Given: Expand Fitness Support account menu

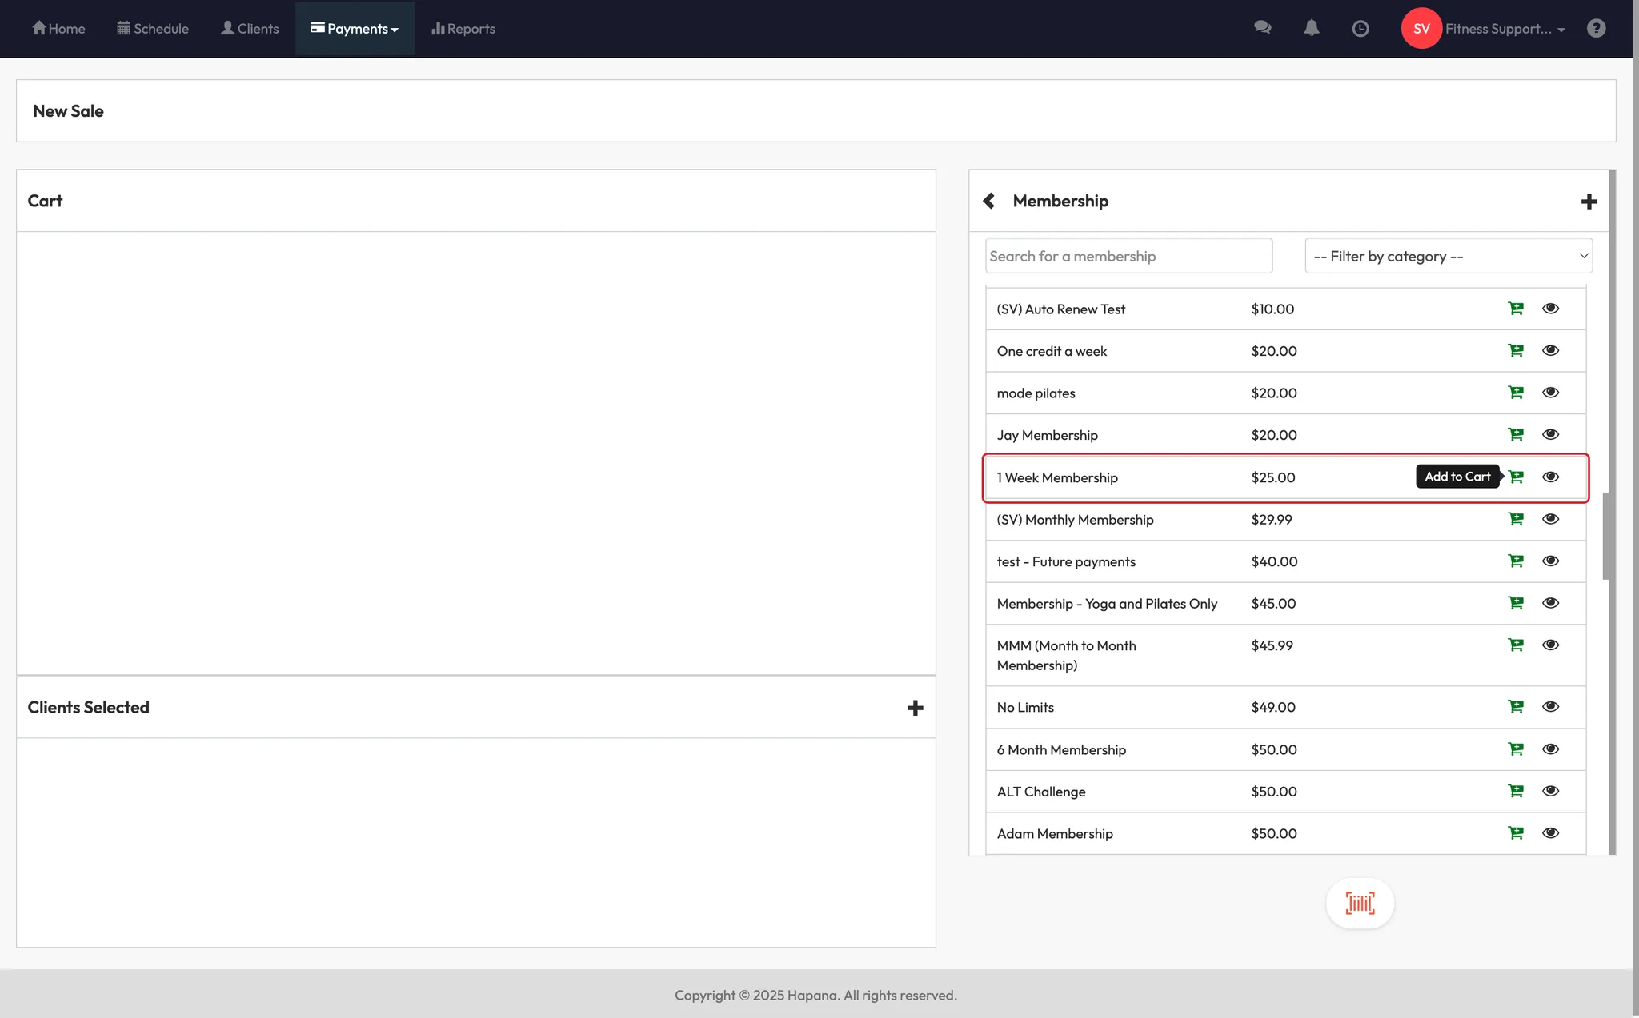Looking at the screenshot, I should click(x=1505, y=29).
